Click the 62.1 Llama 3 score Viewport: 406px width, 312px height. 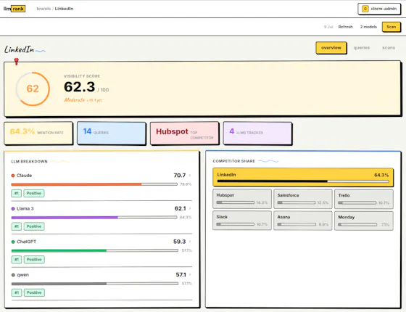point(180,208)
